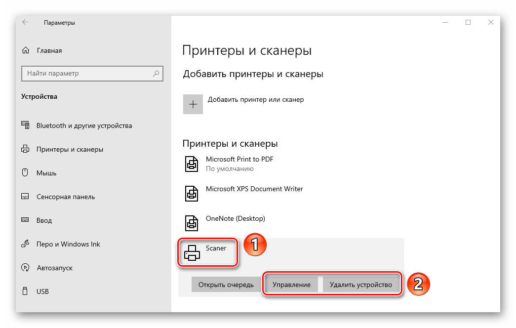Click the Home icon next to Главная
This screenshot has width=516, height=328.
tap(25, 50)
